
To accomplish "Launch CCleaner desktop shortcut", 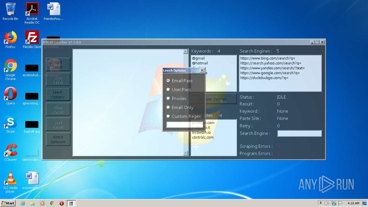I will 10,152.
